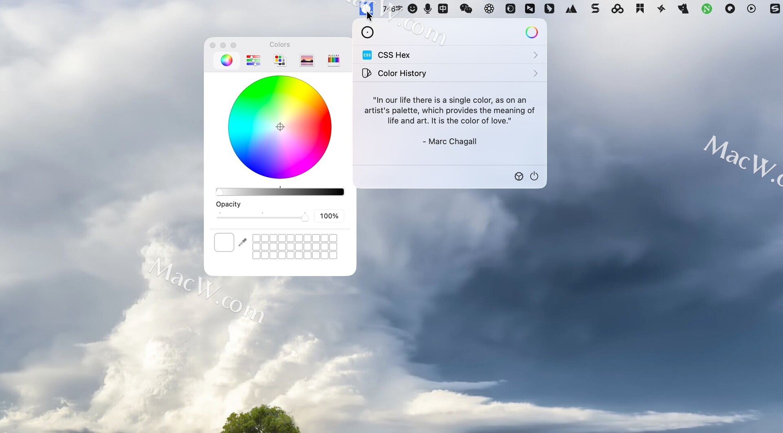Switch to the Pencils tab
This screenshot has width=783, height=433.
(333, 60)
